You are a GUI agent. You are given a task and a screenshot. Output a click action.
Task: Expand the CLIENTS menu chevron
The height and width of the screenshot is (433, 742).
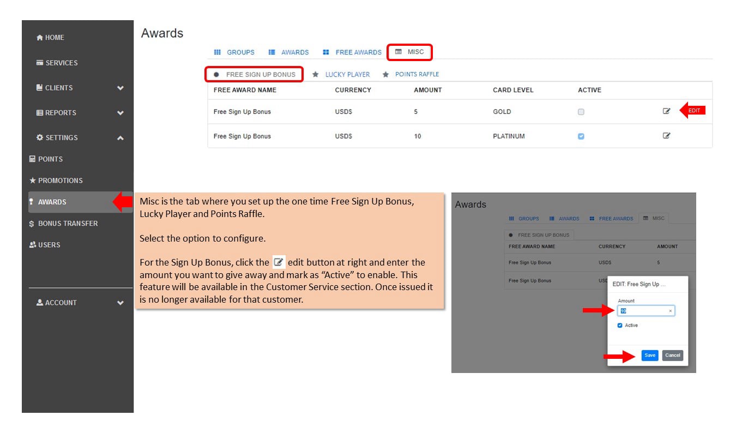coord(120,88)
